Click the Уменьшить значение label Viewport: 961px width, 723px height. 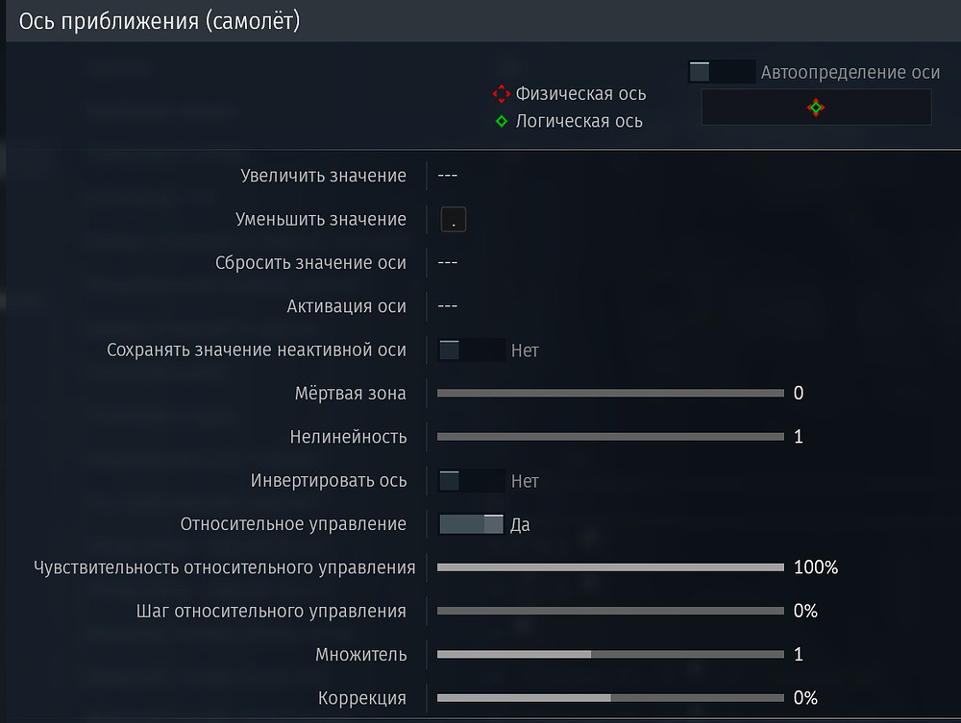pos(321,219)
